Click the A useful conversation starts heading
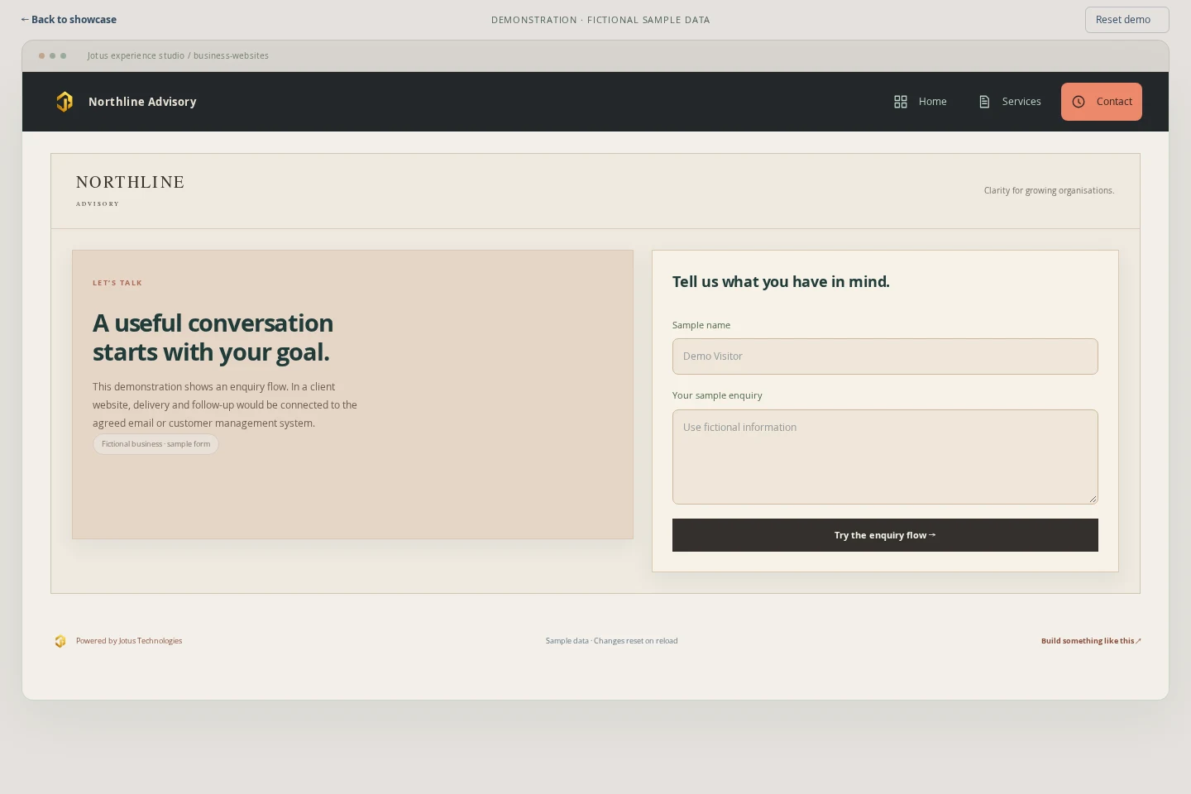 click(213, 337)
